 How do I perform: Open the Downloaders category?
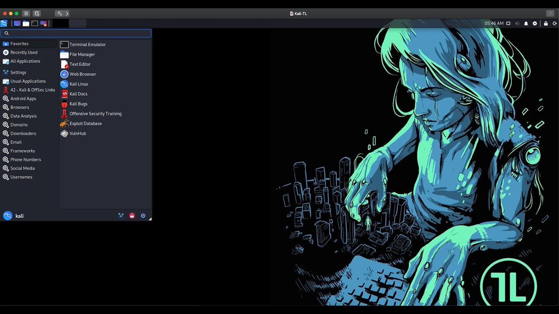[x=29, y=134]
